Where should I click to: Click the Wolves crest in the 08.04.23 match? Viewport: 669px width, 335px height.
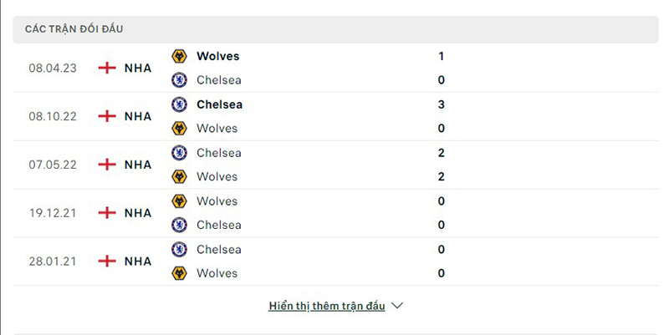179,56
